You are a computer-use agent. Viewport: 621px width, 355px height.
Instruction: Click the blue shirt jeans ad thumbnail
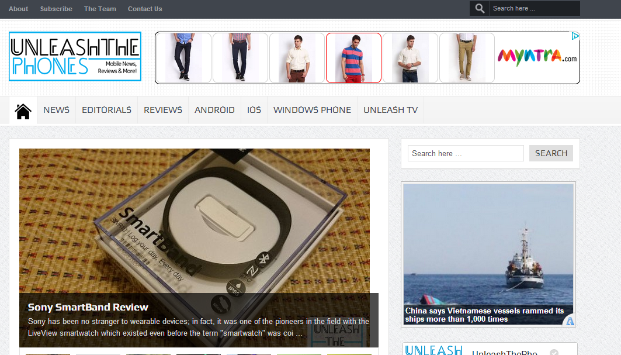click(x=183, y=58)
